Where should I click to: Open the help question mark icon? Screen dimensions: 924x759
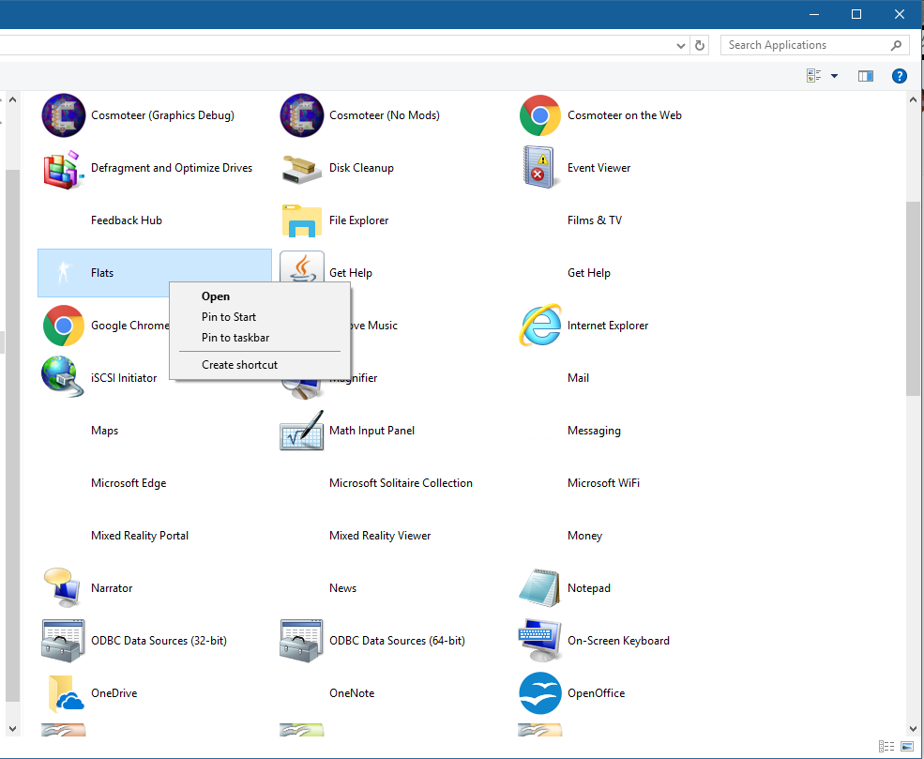(900, 76)
